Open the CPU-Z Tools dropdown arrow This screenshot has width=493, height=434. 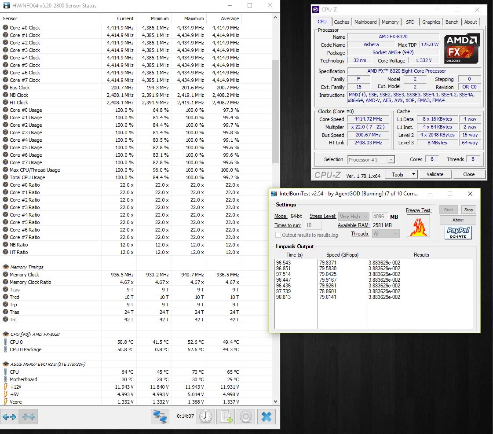click(414, 174)
